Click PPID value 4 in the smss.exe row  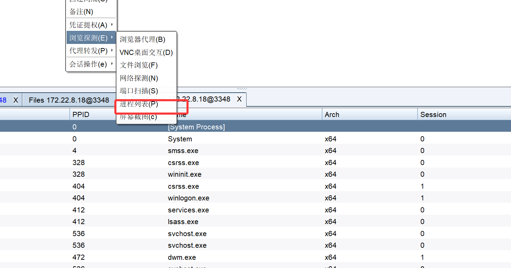75,151
